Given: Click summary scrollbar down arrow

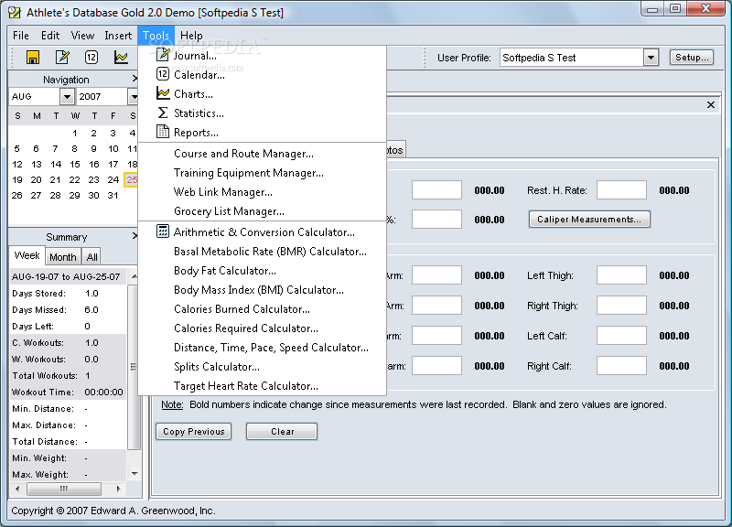Looking at the screenshot, I should [x=135, y=474].
